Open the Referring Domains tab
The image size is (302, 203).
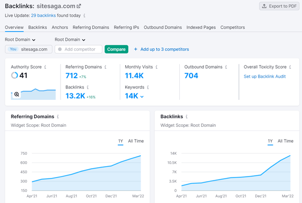pos(91,28)
